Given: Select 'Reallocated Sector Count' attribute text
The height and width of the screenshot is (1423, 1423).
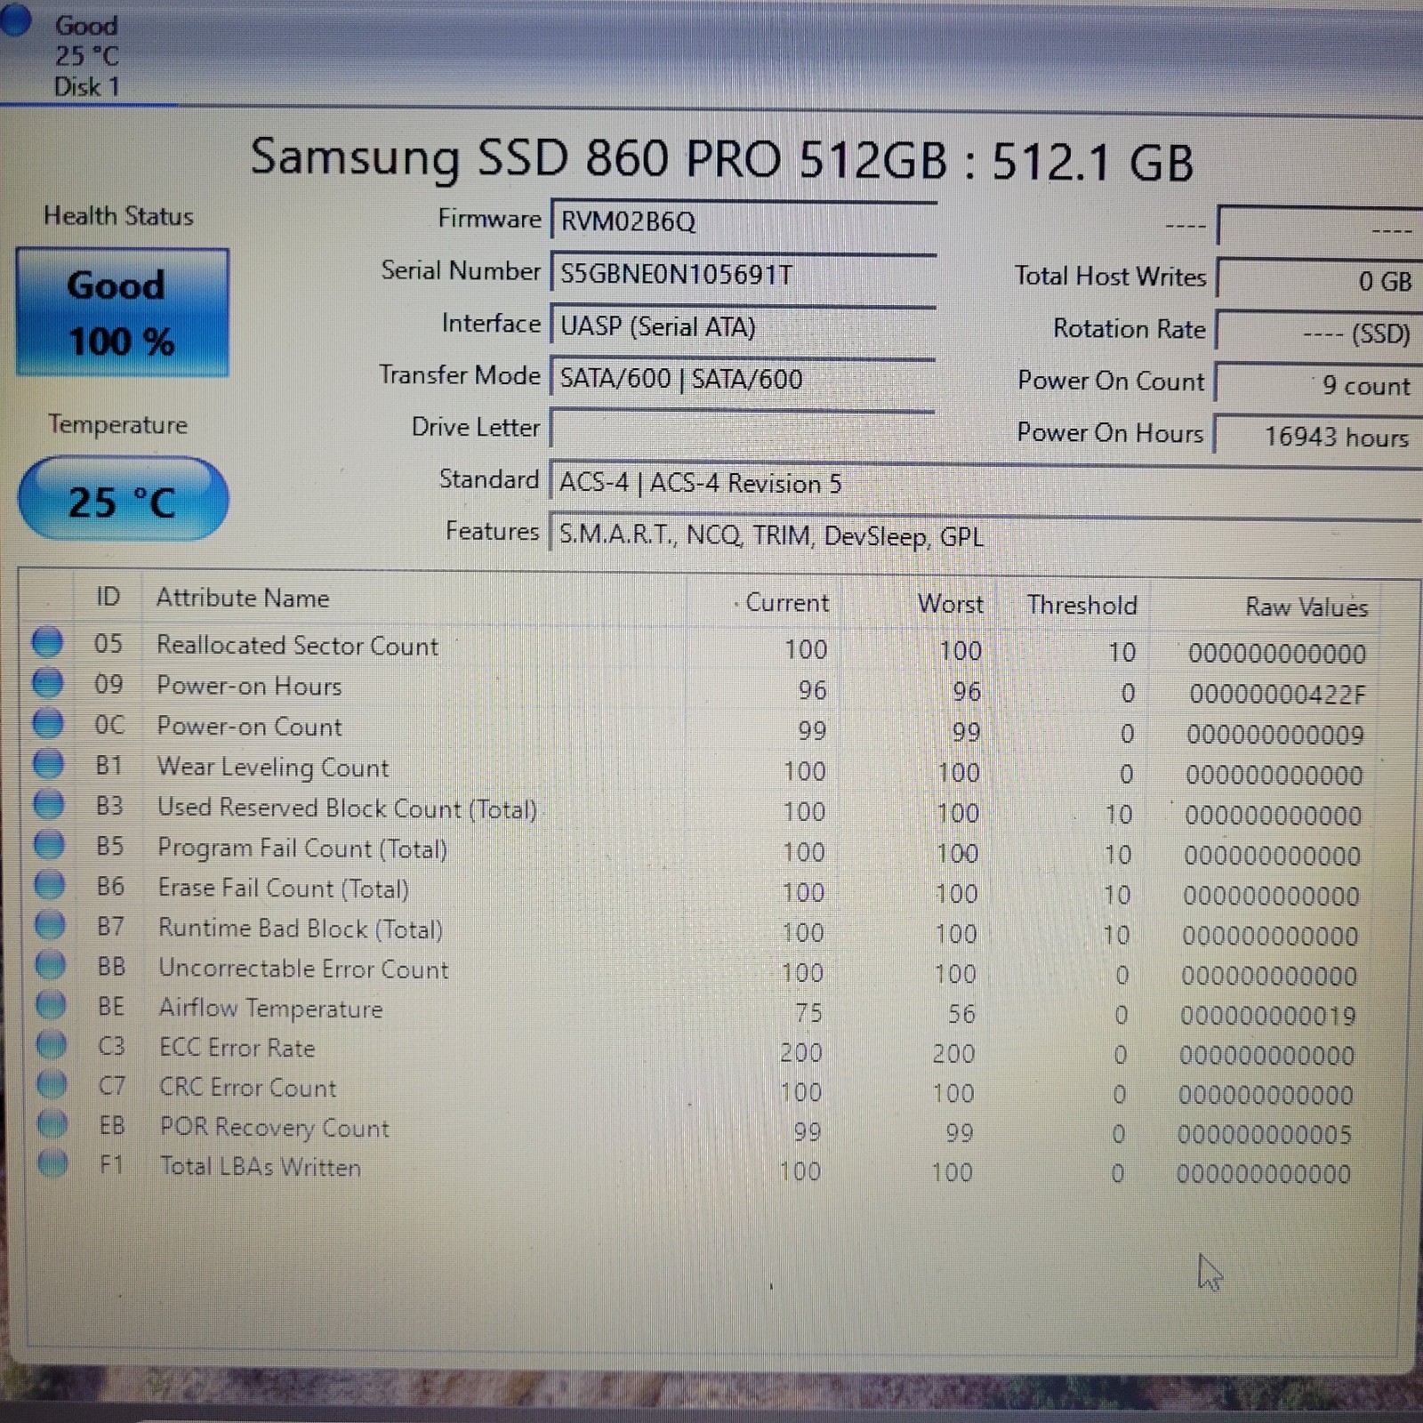Looking at the screenshot, I should pos(297,646).
